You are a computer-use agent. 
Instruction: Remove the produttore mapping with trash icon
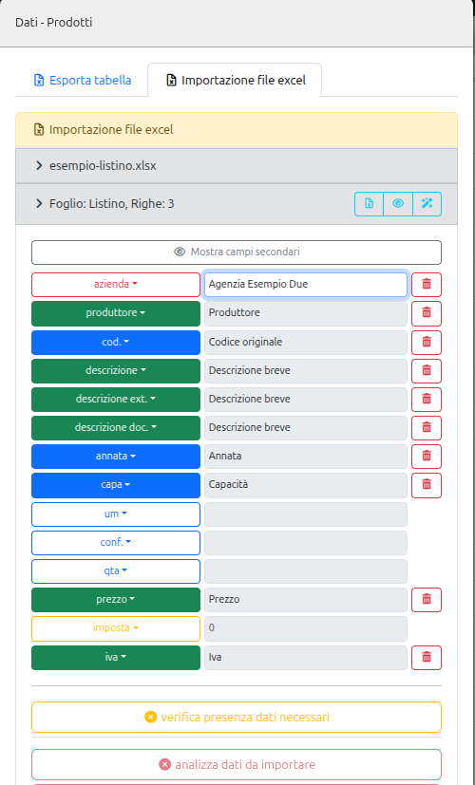coord(427,313)
